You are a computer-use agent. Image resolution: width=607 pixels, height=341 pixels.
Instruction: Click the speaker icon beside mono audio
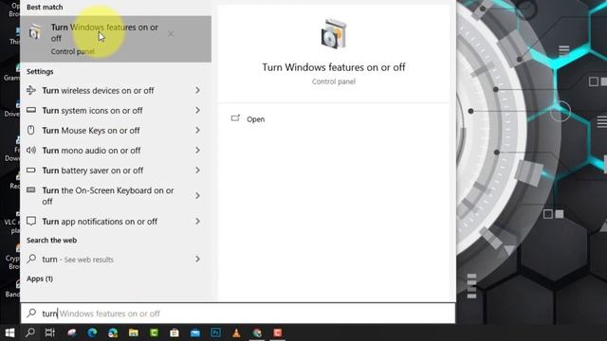[x=31, y=150]
